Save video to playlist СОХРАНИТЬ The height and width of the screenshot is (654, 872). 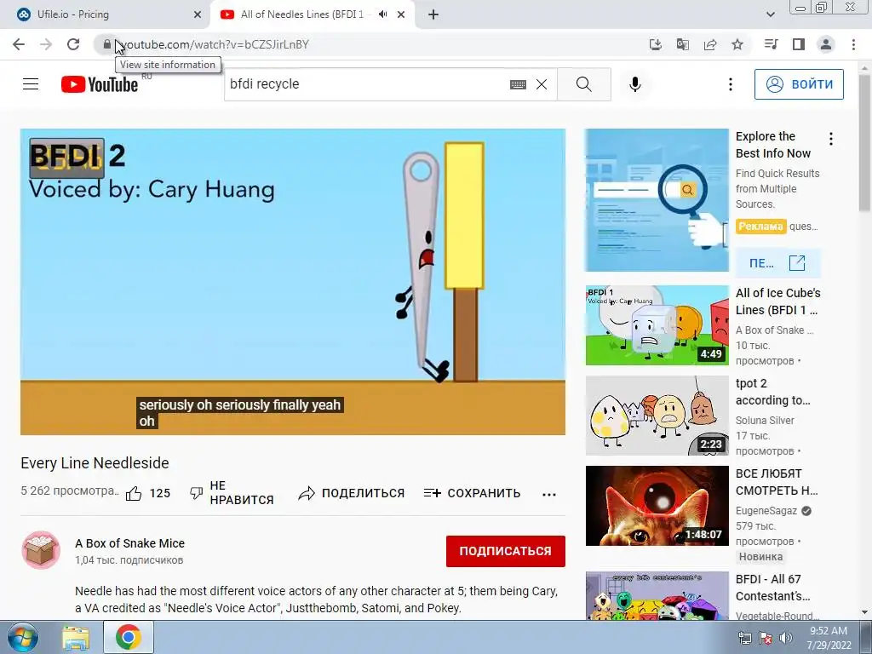pyautogui.click(x=472, y=493)
